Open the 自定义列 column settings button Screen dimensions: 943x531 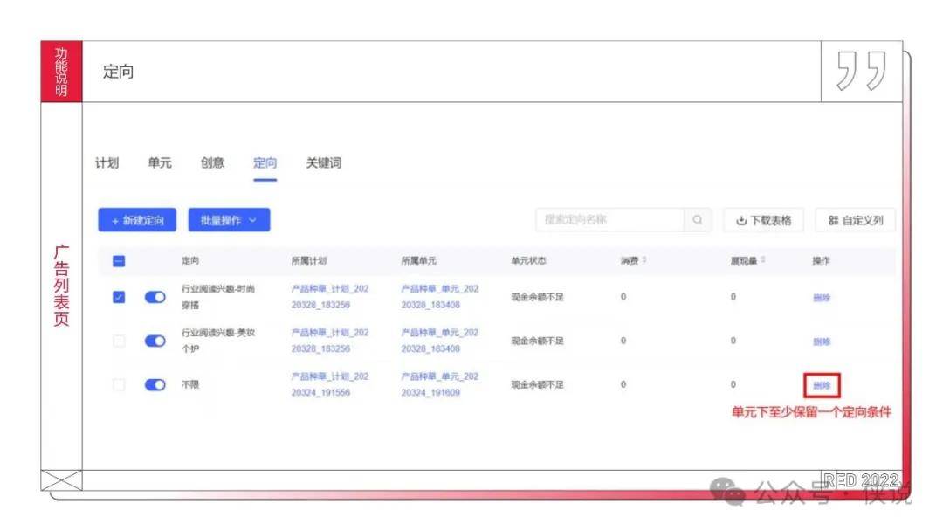pyautogui.click(x=855, y=220)
